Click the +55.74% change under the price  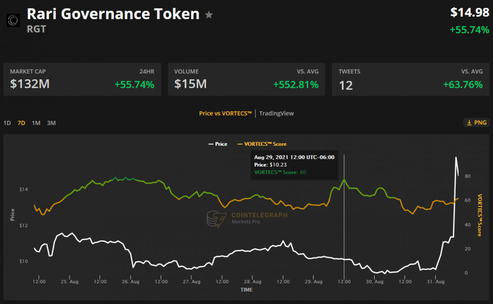coord(469,30)
